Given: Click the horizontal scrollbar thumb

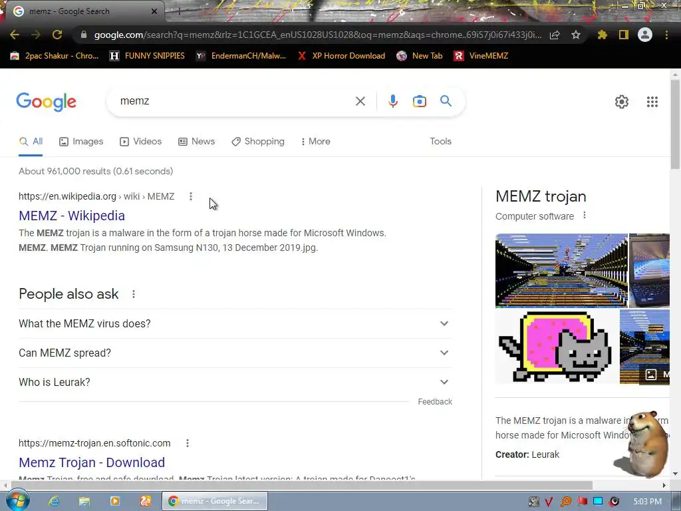Looking at the screenshot, I should pyautogui.click(x=302, y=485).
